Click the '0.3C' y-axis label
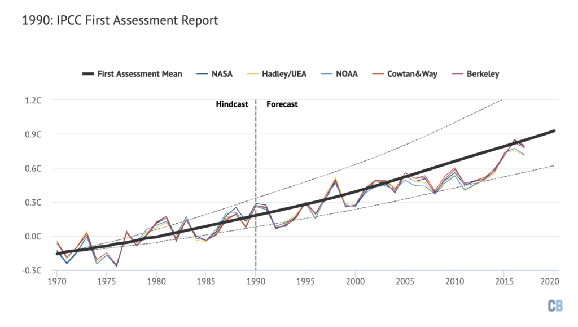 click(x=33, y=202)
